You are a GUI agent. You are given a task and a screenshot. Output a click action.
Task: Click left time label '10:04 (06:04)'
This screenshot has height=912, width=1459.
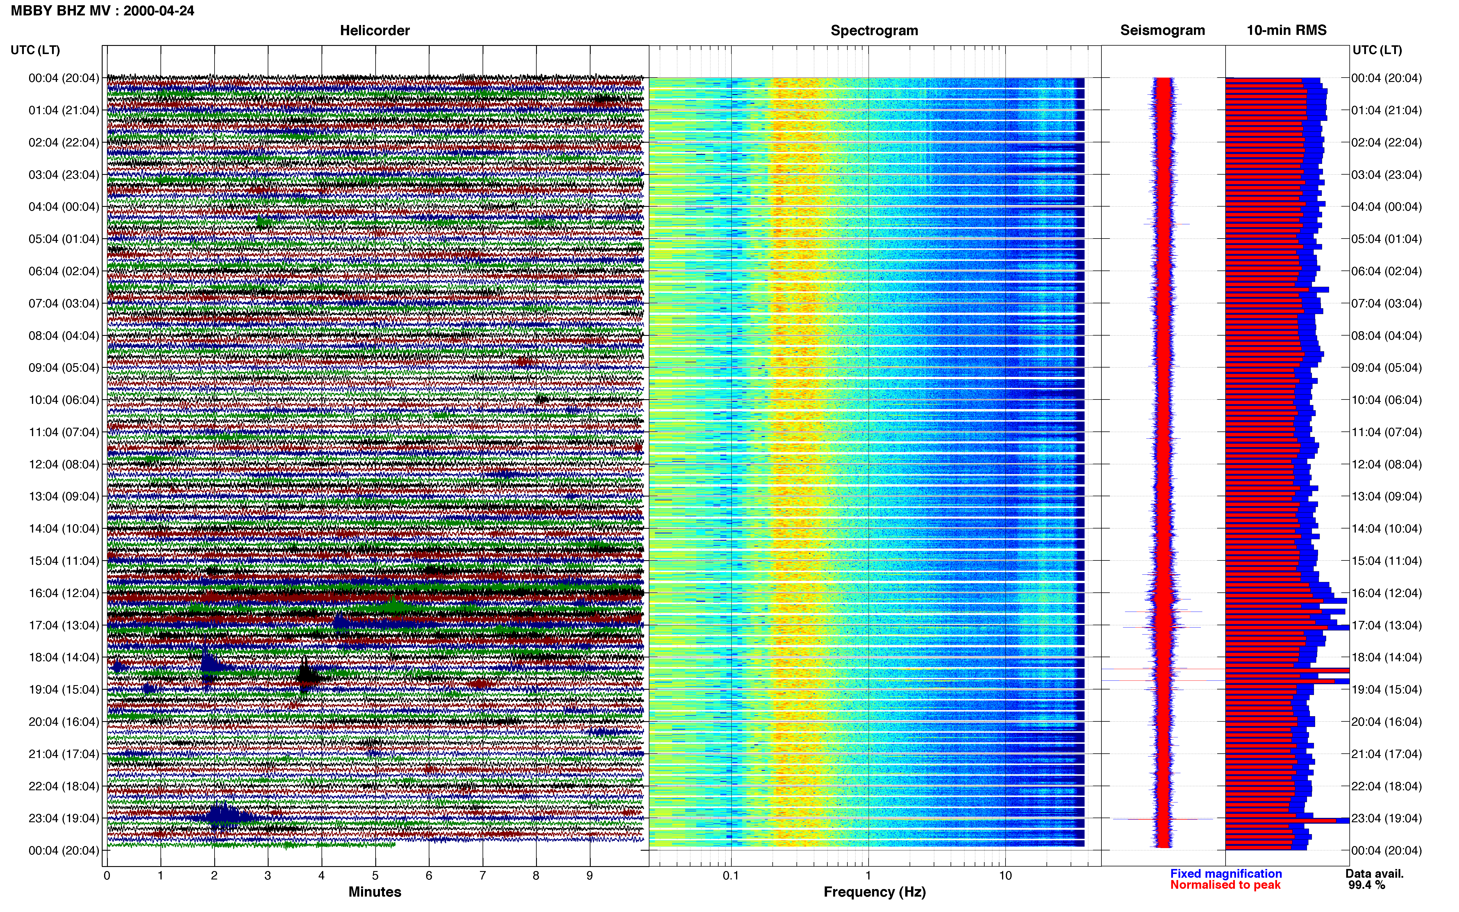coord(64,399)
